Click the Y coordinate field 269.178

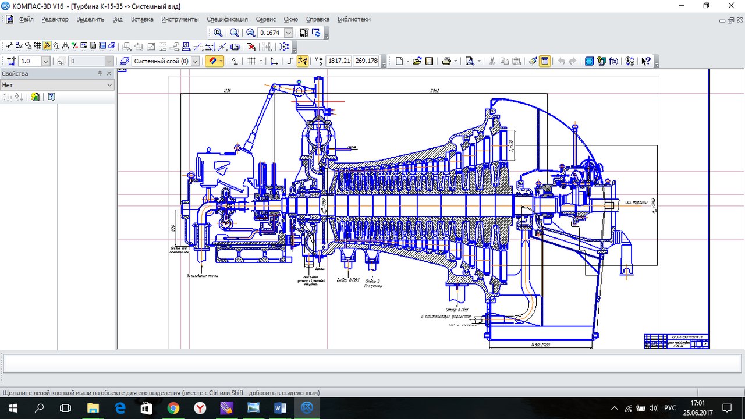click(x=366, y=61)
